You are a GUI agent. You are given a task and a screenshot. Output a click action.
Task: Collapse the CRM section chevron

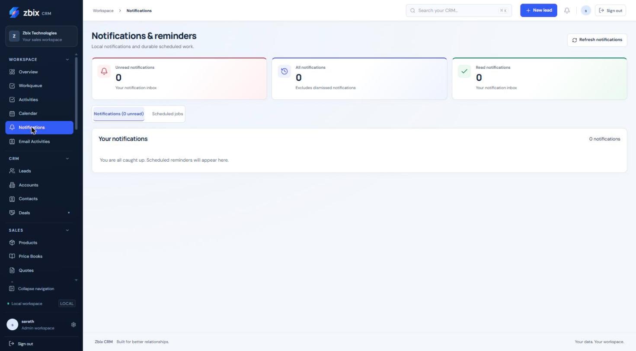point(67,159)
